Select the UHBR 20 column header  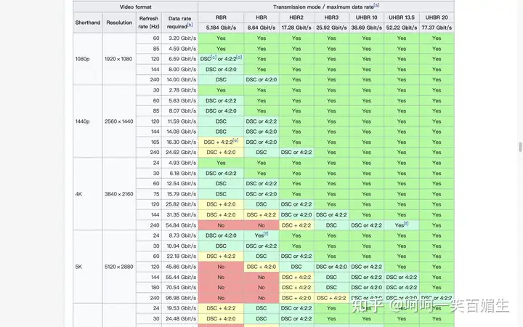tap(437, 17)
